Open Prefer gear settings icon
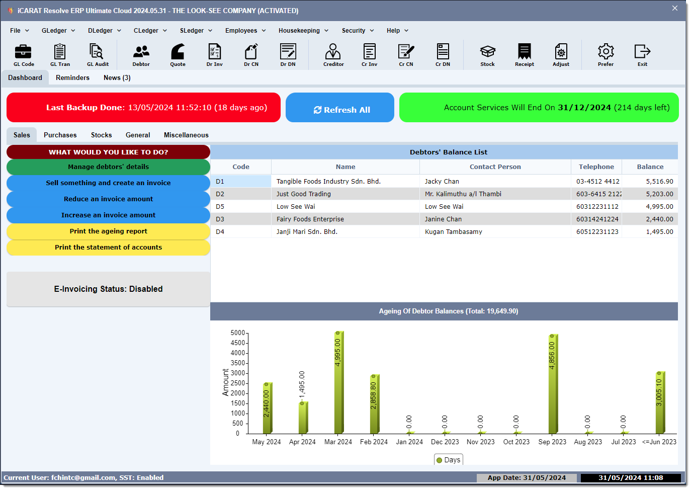 pyautogui.click(x=606, y=55)
